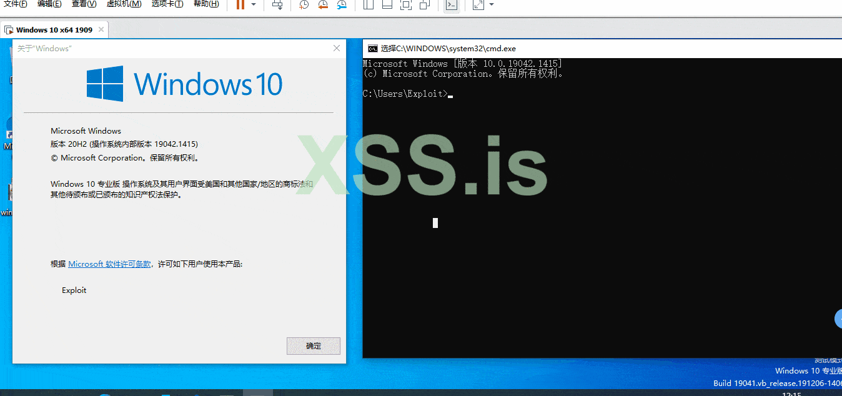Toggle the virtual machine console view
842x396 pixels.
(451, 5)
